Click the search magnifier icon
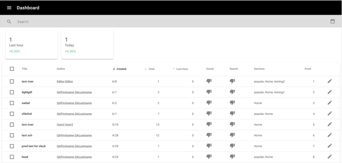 (x=9, y=22)
